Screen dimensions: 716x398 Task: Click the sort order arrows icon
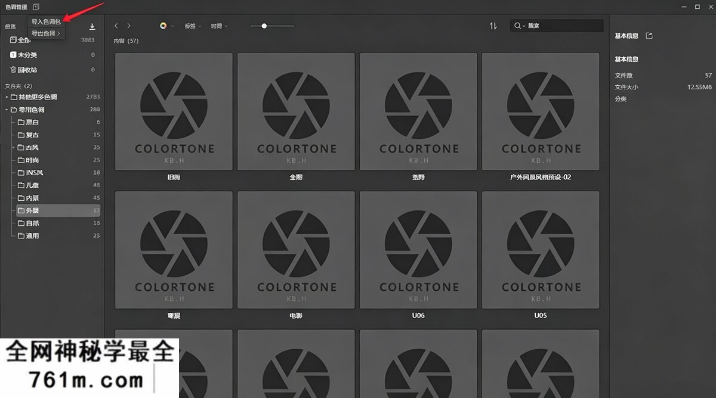coord(493,26)
